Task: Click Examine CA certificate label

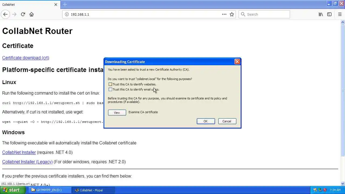Action: pos(143,112)
